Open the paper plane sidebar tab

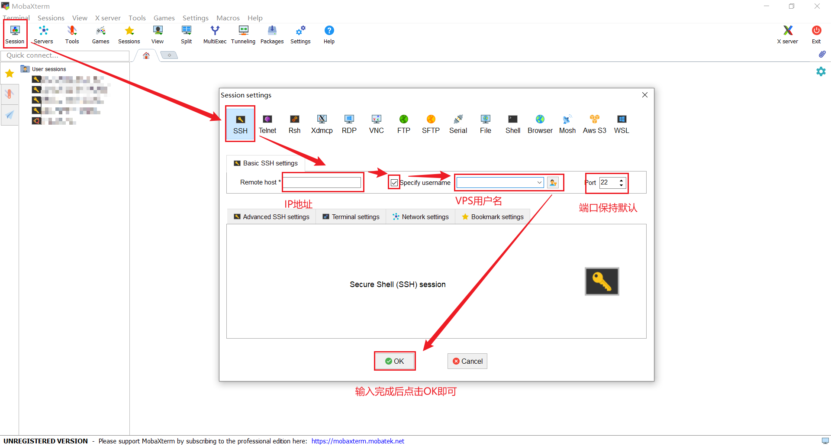10,115
